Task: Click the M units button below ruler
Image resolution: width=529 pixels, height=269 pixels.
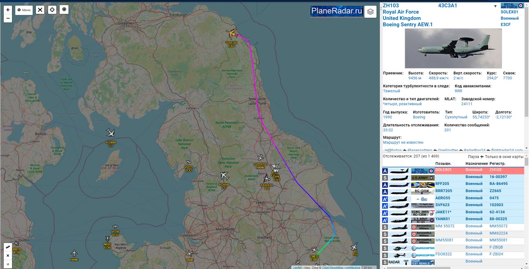Action: coord(8,264)
